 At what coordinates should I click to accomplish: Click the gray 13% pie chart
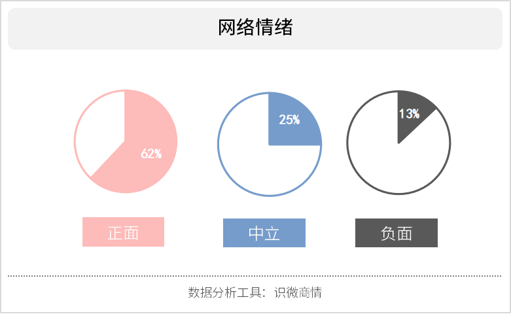(x=398, y=143)
